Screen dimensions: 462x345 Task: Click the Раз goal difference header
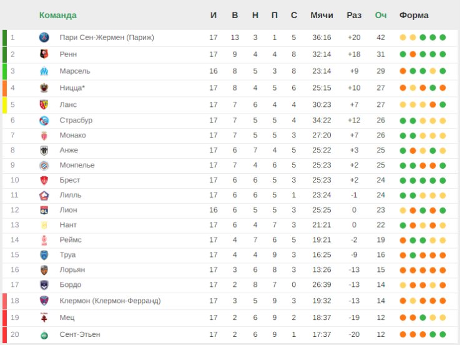pyautogui.click(x=354, y=15)
